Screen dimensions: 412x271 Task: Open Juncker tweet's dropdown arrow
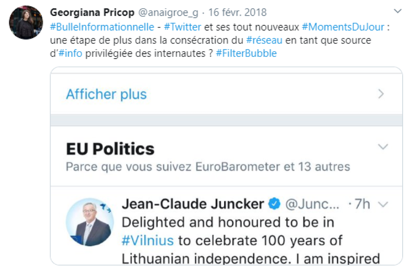click(382, 204)
